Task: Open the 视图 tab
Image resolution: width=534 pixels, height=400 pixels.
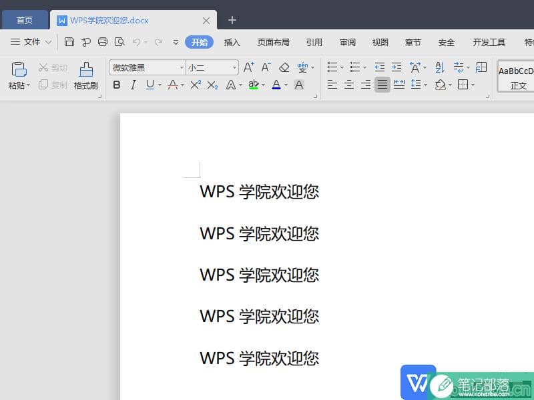Action: (380, 42)
